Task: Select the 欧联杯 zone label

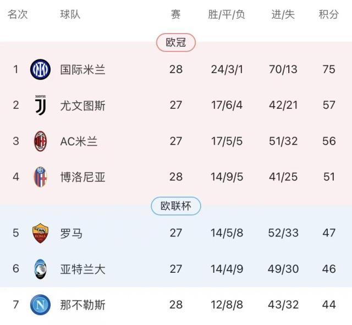Action: point(176,206)
